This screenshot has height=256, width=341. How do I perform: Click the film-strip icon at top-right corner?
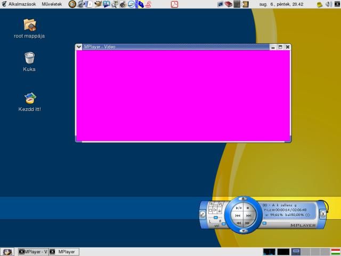coord(337,4)
